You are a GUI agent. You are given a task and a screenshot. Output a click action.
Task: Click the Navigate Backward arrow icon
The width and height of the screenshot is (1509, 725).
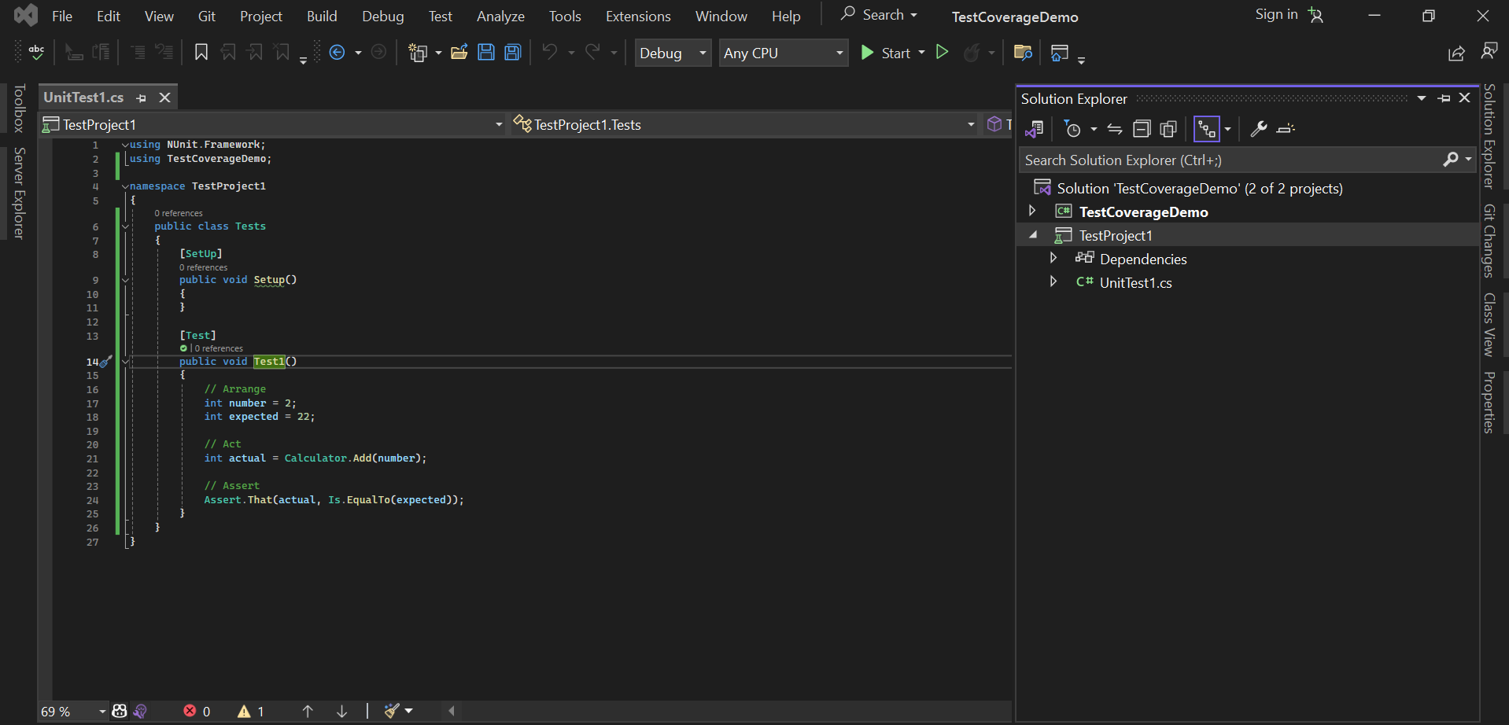(338, 53)
